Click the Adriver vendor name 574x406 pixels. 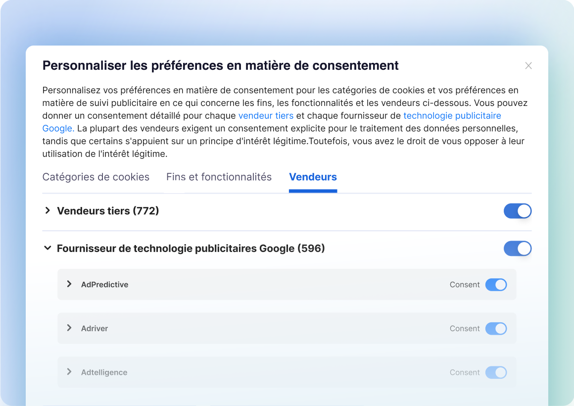(x=95, y=328)
